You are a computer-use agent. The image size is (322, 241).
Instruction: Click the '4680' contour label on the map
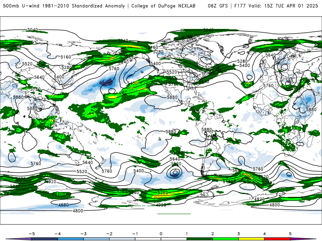pyautogui.click(x=64, y=205)
